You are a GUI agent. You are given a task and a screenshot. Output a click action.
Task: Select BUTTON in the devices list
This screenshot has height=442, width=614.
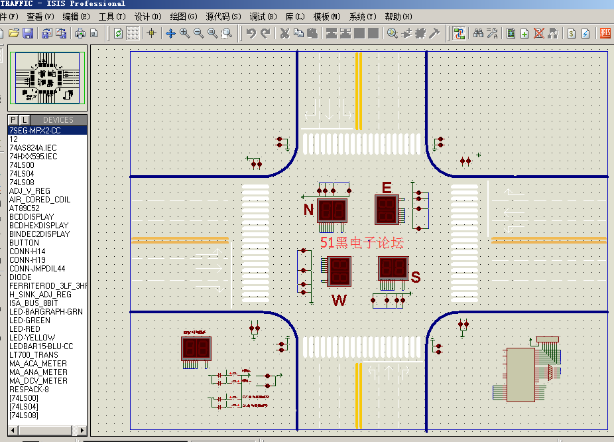pyautogui.click(x=47, y=242)
